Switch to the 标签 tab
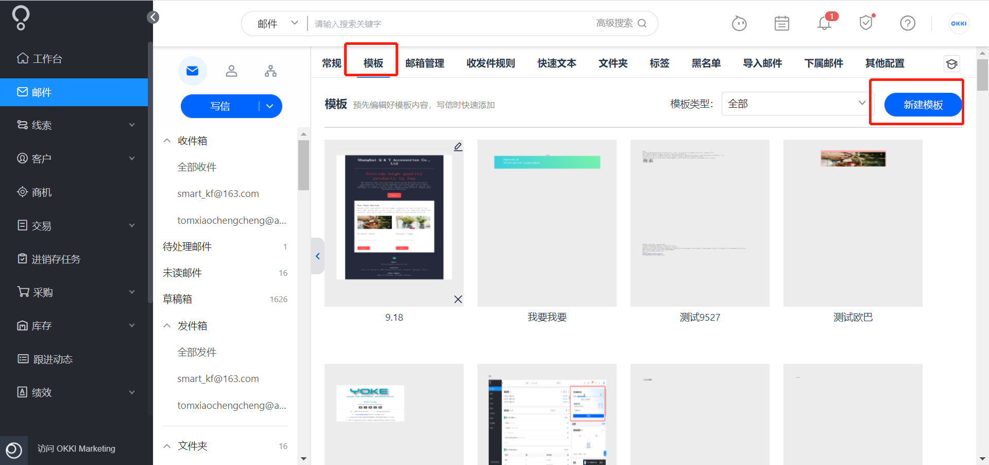989x465 pixels. [659, 63]
